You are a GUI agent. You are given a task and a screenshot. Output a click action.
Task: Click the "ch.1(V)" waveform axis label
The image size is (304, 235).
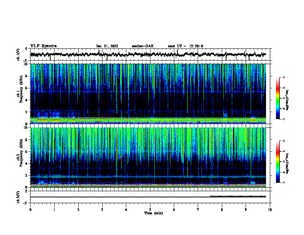(x=18, y=55)
